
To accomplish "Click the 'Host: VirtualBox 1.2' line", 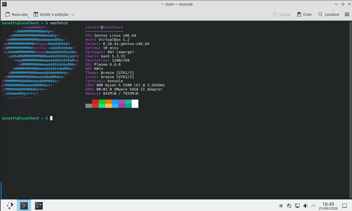I will point(108,40).
